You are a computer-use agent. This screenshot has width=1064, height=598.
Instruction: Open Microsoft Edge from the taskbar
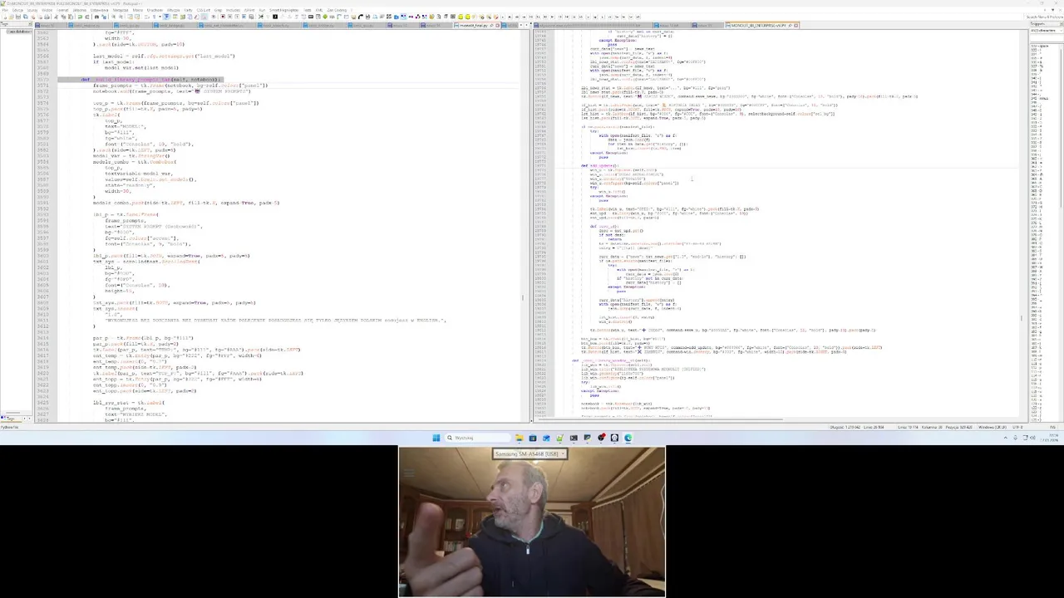coord(628,438)
